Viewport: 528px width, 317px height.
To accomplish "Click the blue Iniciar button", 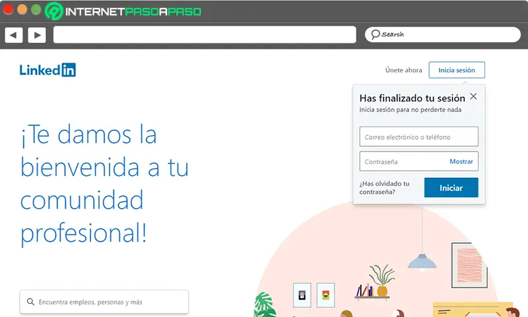I will [x=451, y=188].
